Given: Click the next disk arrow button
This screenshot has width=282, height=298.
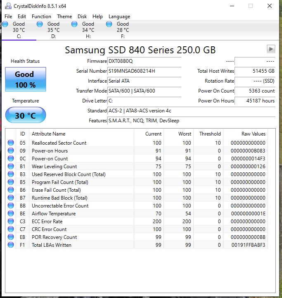Looking at the screenshot, I should point(271,49).
